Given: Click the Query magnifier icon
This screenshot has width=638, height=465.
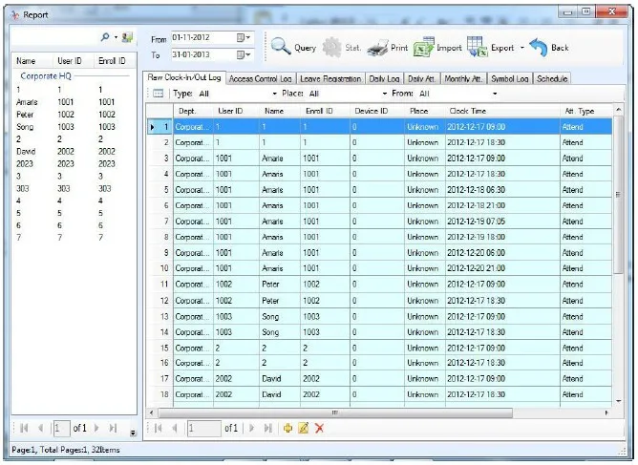Looking at the screenshot, I should pyautogui.click(x=281, y=47).
